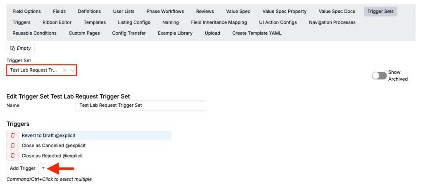Open the Reusable Conditions tab
This screenshot has height=185, width=423.
click(35, 33)
